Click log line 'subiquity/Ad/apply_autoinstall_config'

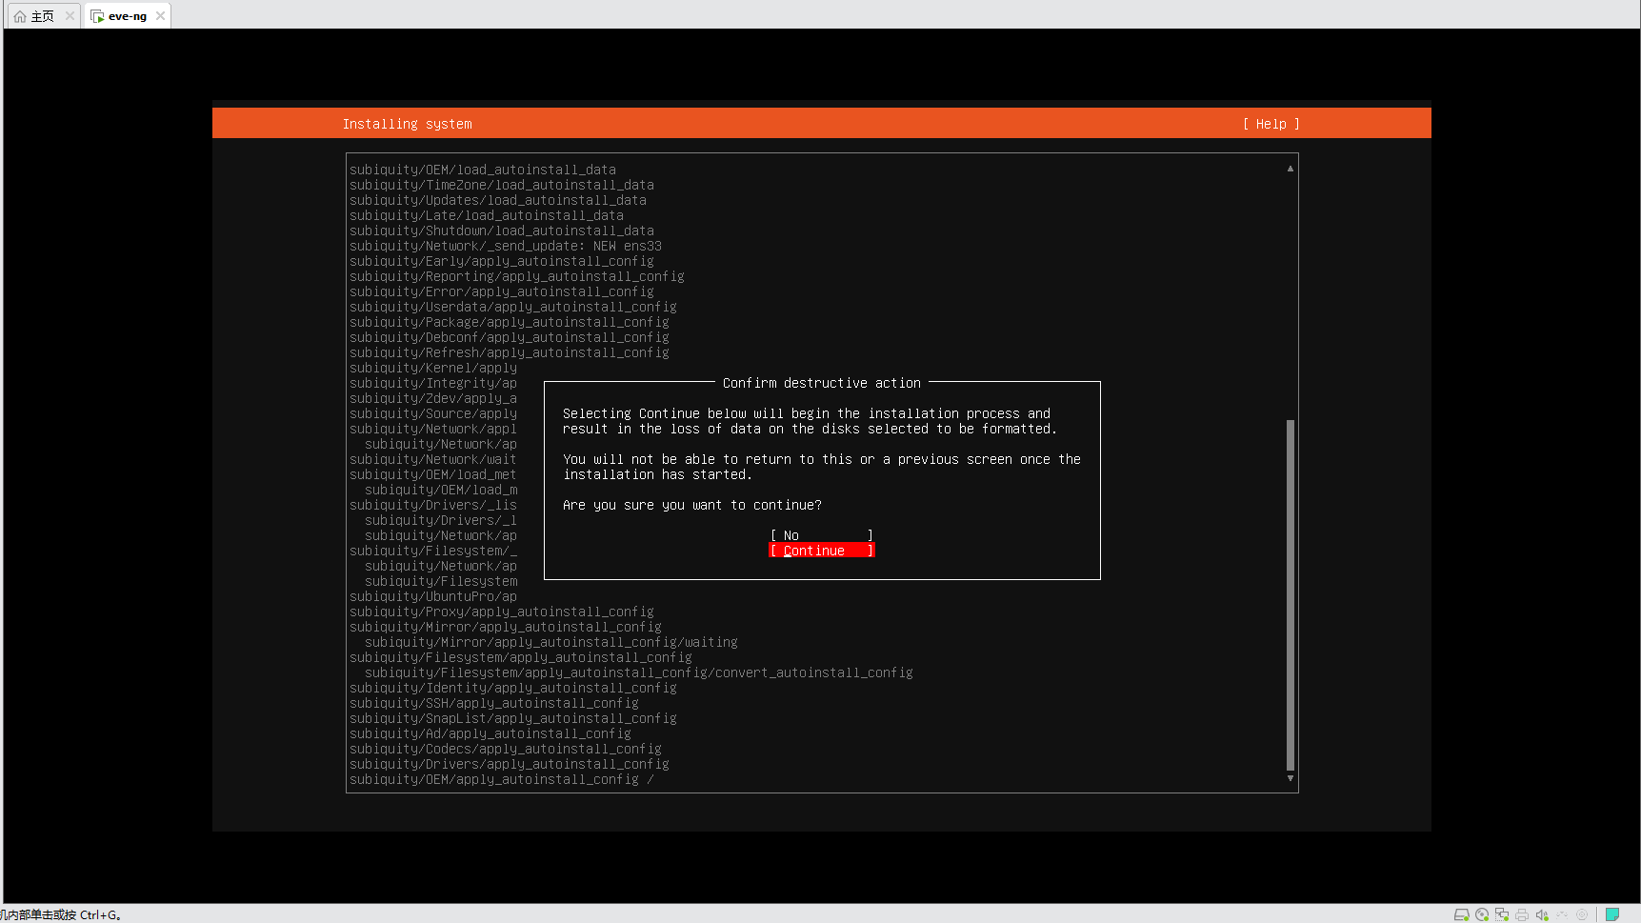click(490, 733)
